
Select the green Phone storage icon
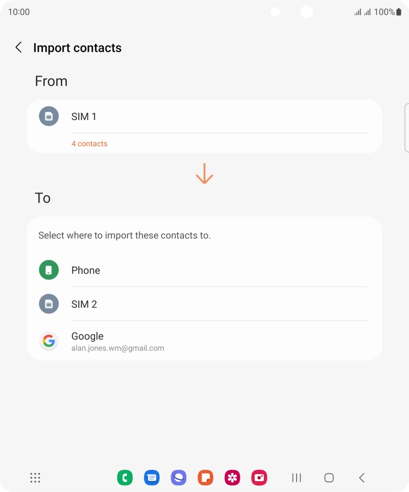click(49, 270)
